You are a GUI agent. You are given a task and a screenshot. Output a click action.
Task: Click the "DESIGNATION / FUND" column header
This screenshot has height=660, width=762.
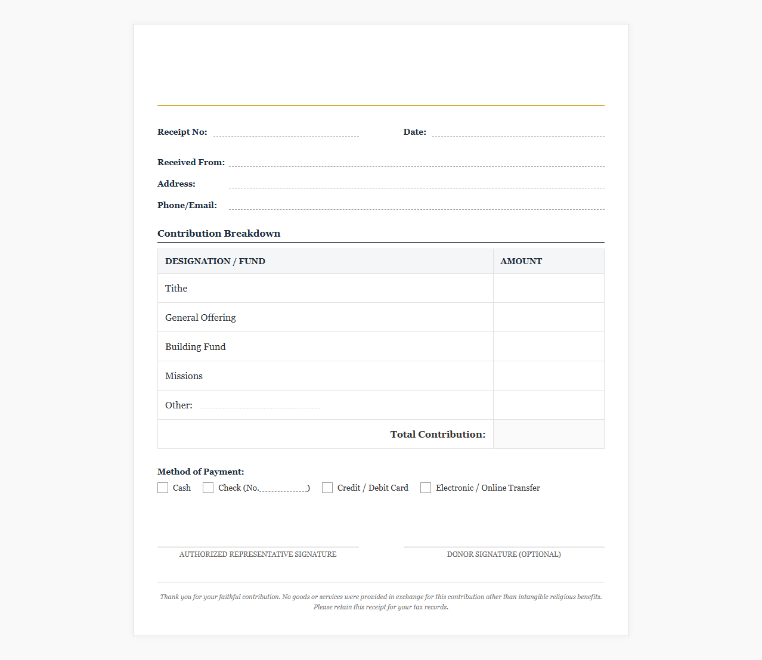pyautogui.click(x=215, y=261)
